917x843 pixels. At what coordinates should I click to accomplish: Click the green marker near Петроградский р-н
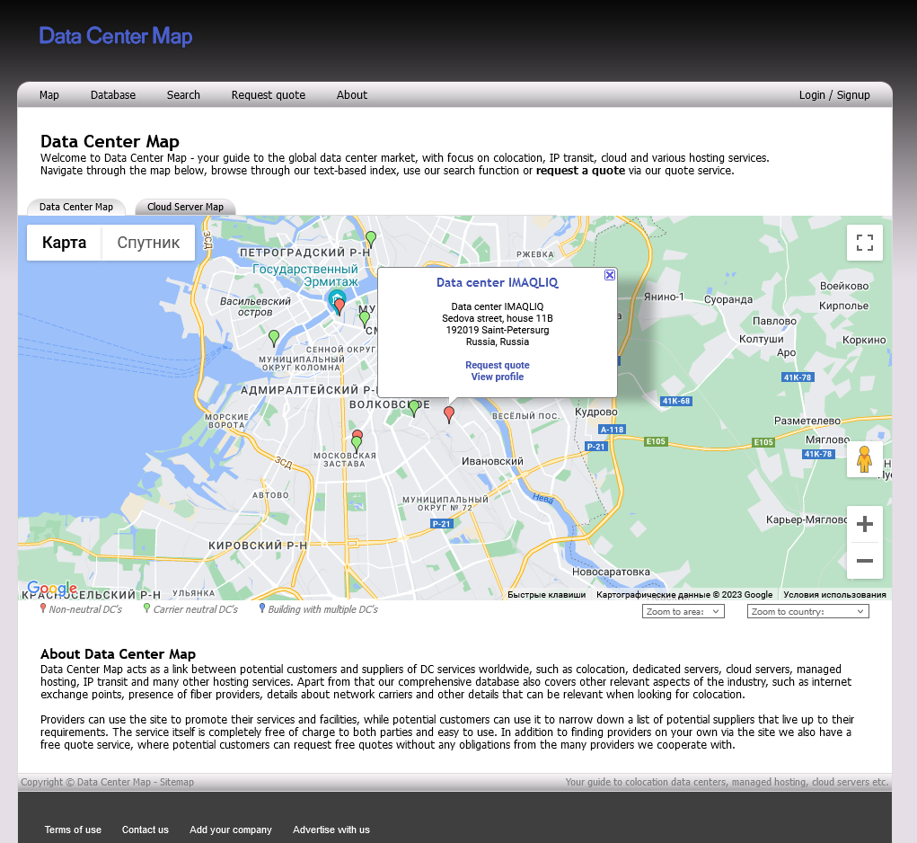click(x=371, y=239)
